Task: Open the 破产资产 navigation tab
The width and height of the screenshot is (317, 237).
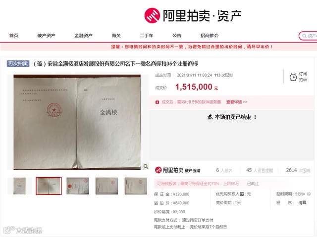Action: pyautogui.click(x=46, y=36)
